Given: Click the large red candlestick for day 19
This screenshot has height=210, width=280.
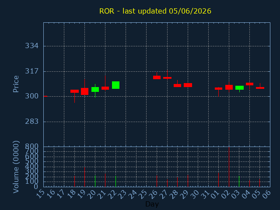Looking at the screenshot, I should [x=84, y=91].
